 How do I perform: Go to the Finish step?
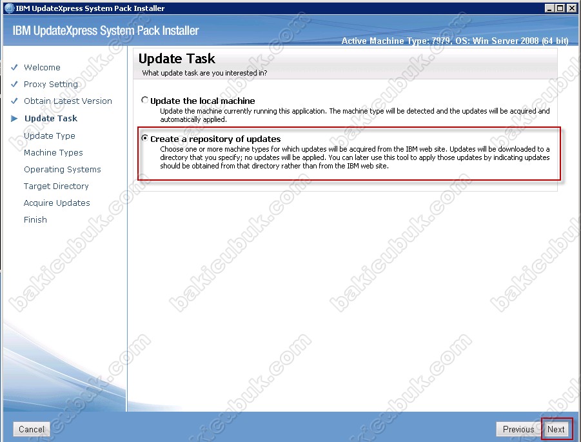click(35, 219)
